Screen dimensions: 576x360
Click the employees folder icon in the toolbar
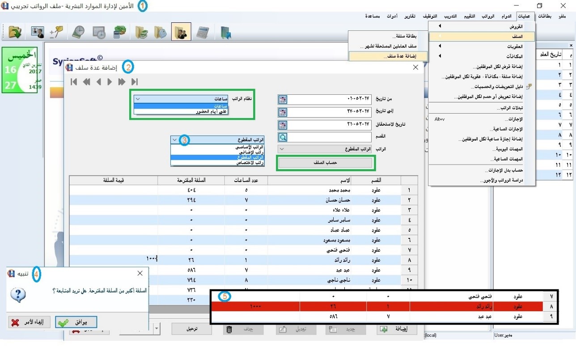(181, 32)
